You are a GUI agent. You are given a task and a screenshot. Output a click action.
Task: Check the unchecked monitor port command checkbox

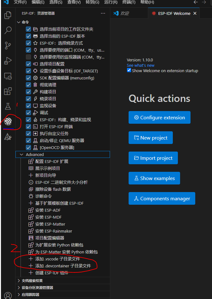point(28,57)
